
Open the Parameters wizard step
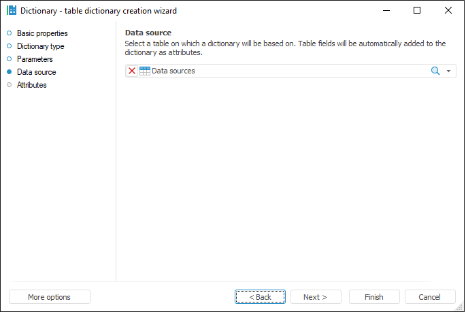(35, 59)
